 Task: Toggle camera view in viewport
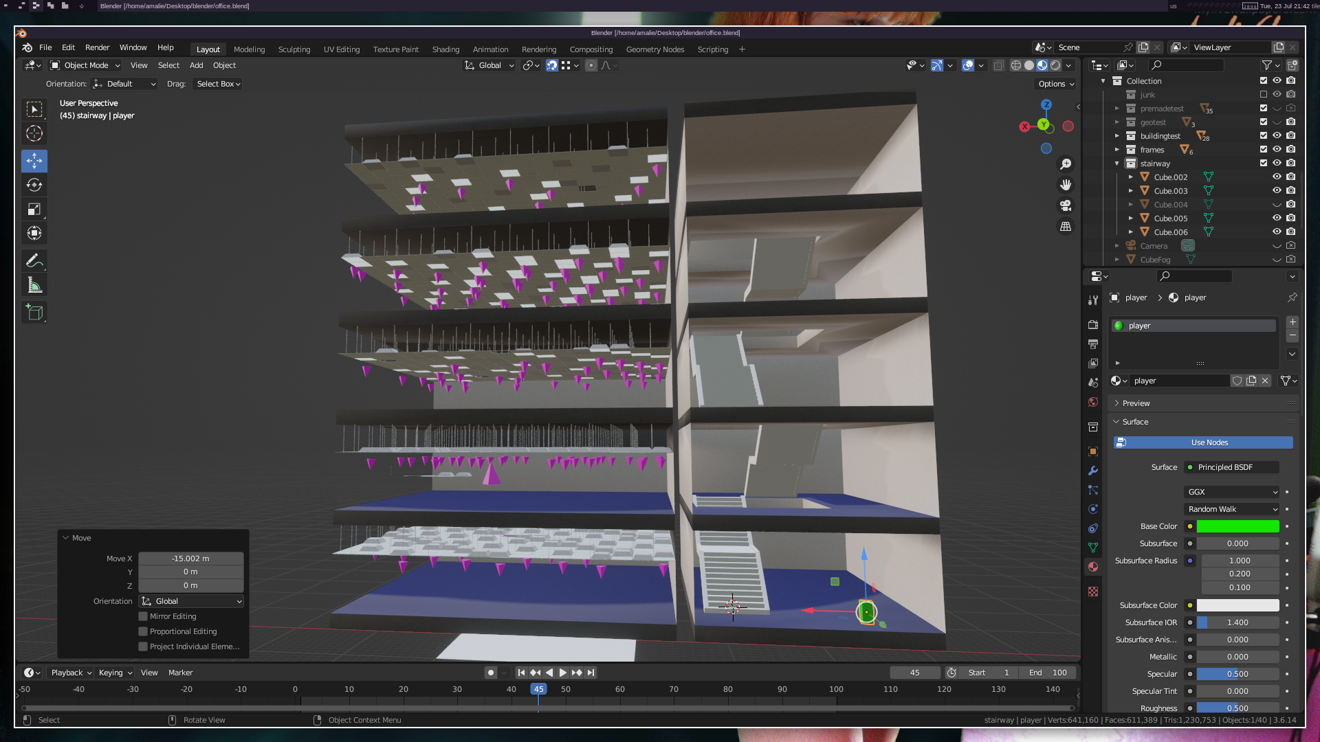tap(1066, 205)
